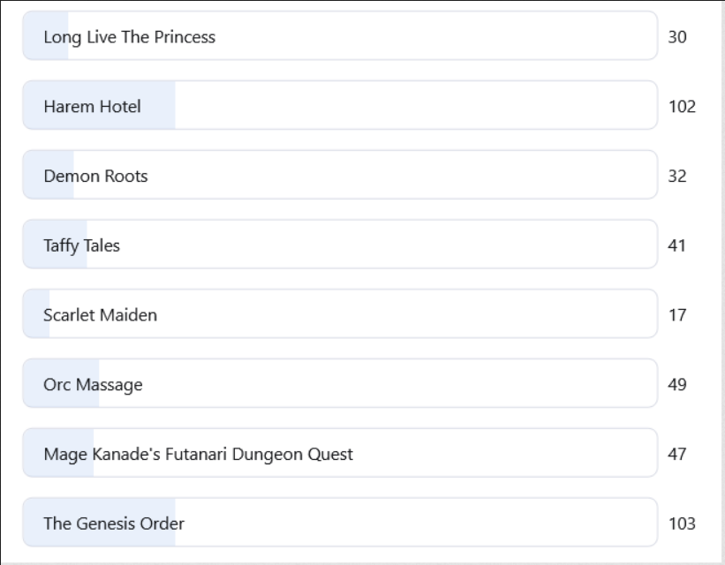Choose Demon Roots in the poll

point(340,175)
